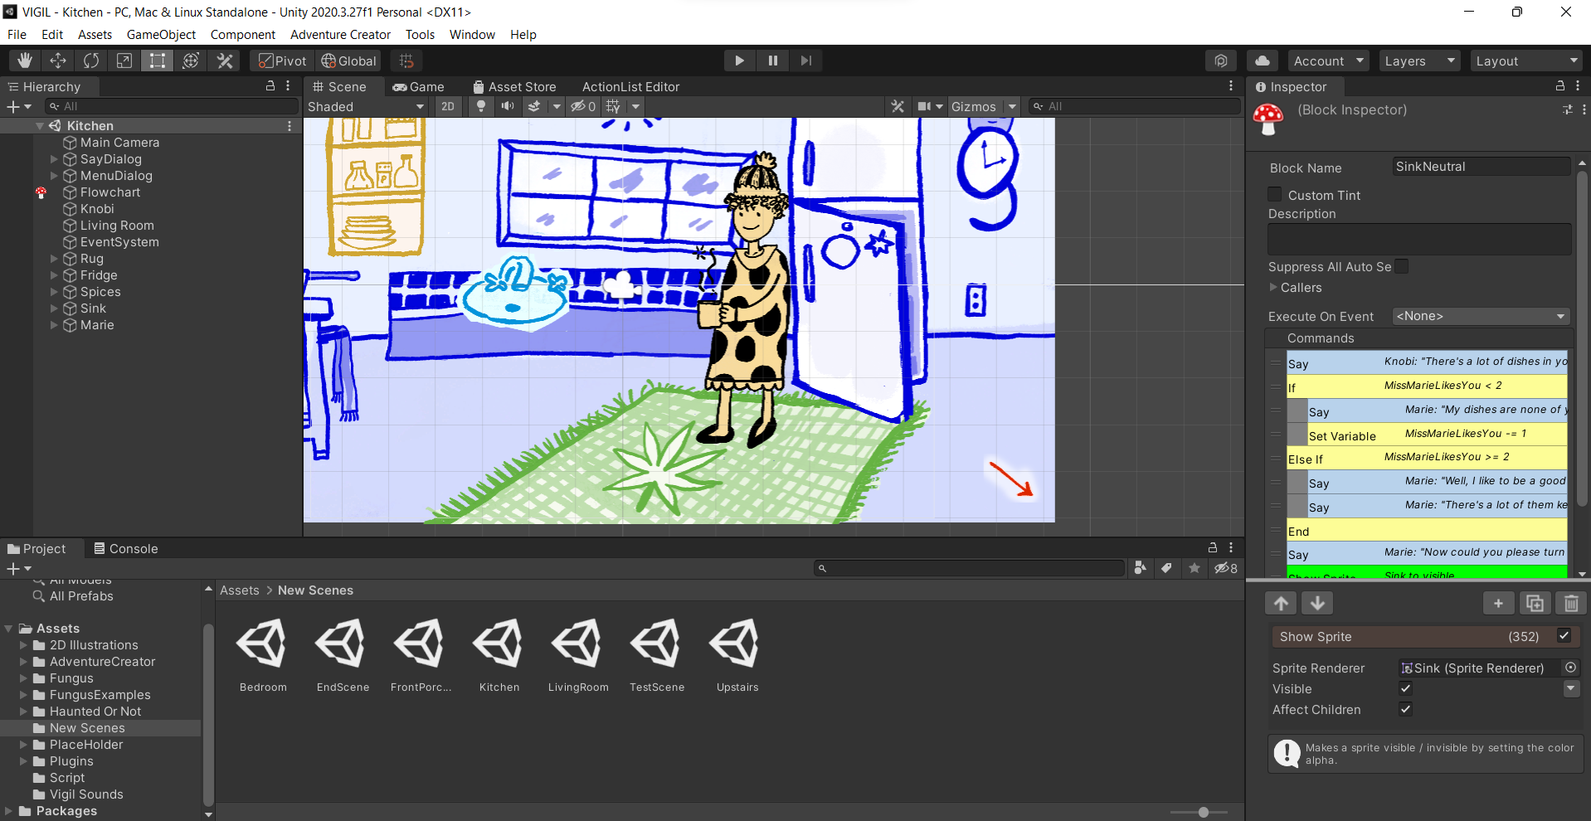The width and height of the screenshot is (1591, 821).
Task: Open the Layers dropdown
Action: point(1419,61)
